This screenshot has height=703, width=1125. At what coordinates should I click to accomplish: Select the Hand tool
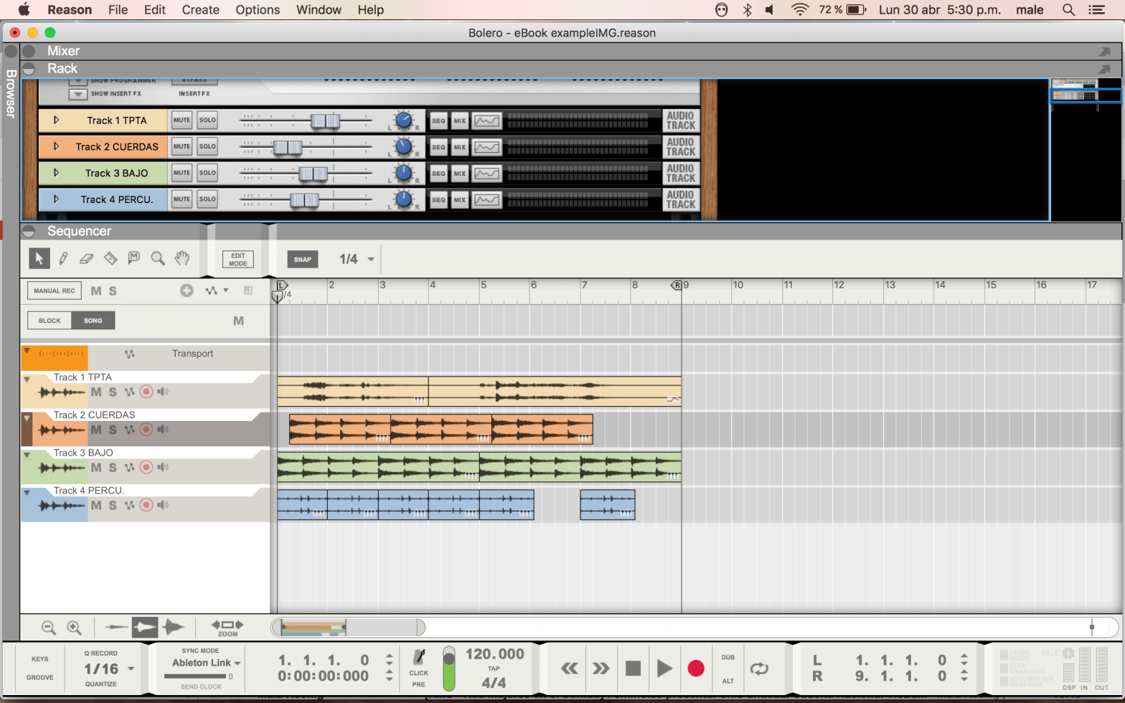pos(182,258)
